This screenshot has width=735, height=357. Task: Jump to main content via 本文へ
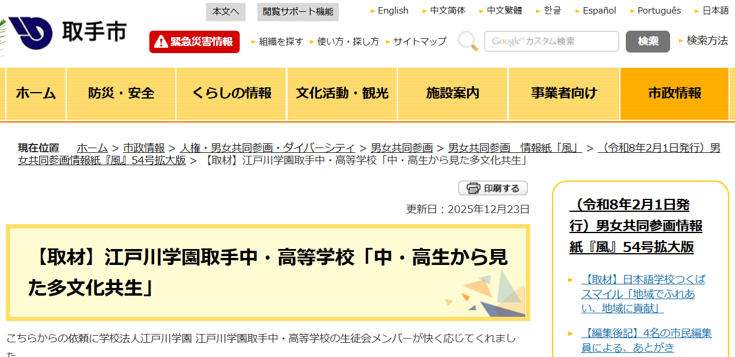(x=226, y=12)
